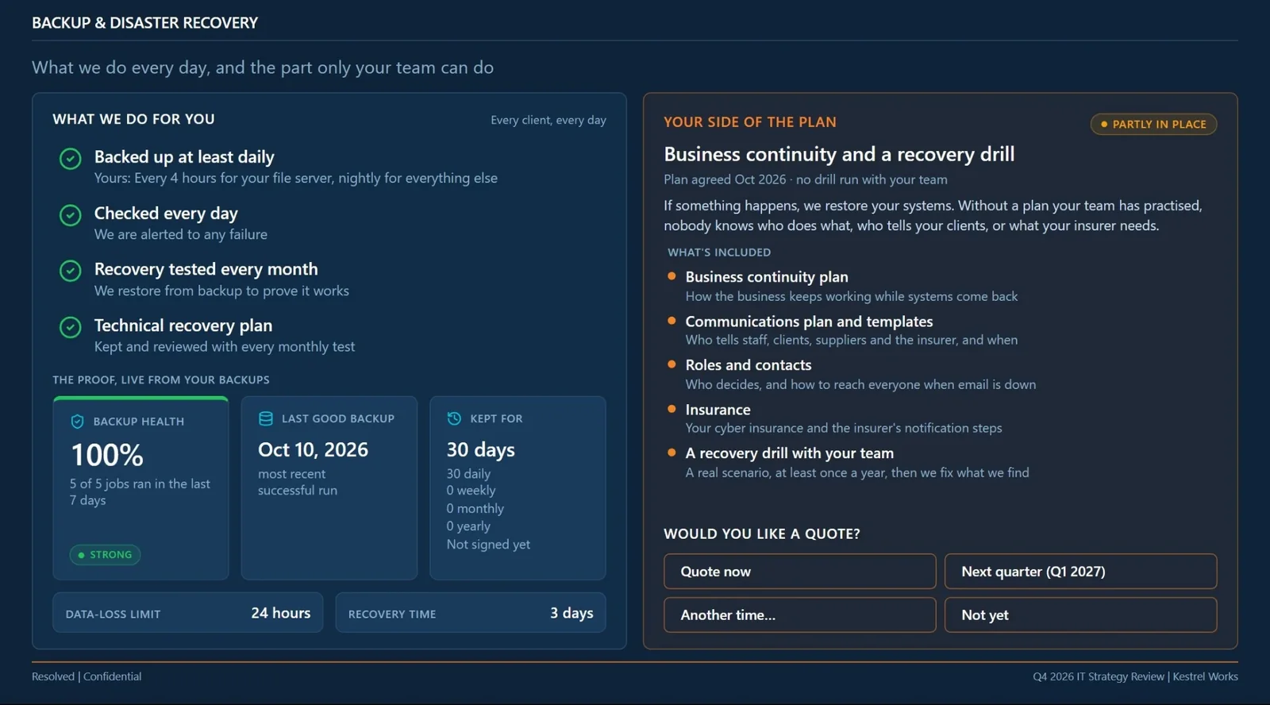Click the orange bullet beside Business continuity plan
Screen dimensions: 1270x705
672,276
